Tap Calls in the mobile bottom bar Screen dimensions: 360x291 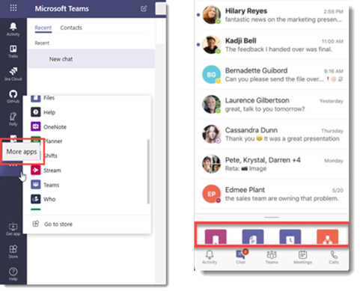(x=334, y=257)
